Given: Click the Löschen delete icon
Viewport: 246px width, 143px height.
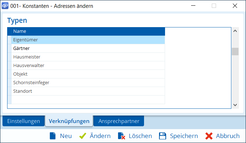Looking at the screenshot, I should [x=122, y=136].
